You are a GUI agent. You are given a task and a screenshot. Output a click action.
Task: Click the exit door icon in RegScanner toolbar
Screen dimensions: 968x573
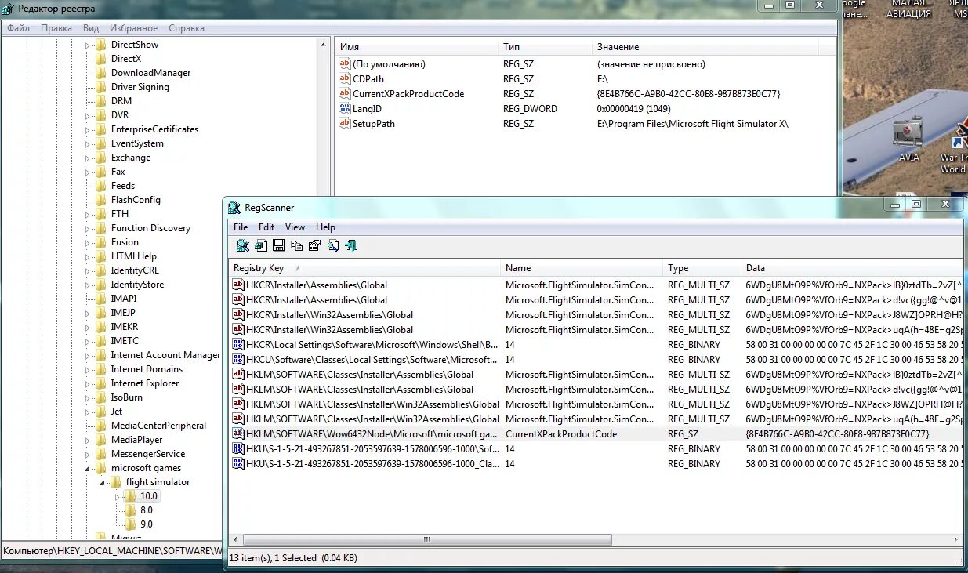click(351, 245)
